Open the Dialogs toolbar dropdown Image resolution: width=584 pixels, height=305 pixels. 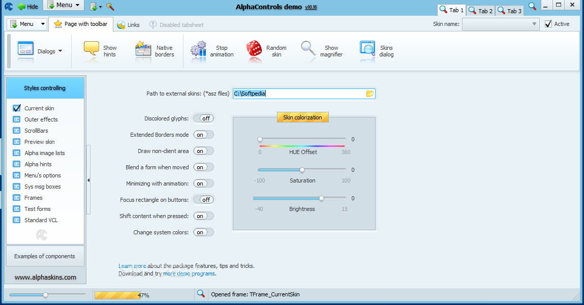(40, 51)
